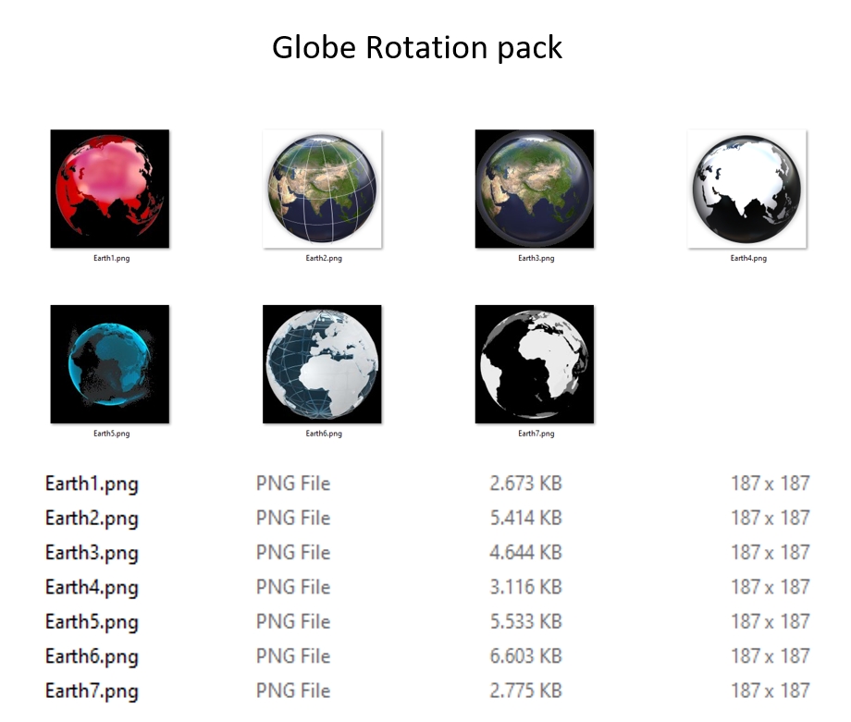
Task: Click Earth6.png in the file list
Action: pos(92,656)
